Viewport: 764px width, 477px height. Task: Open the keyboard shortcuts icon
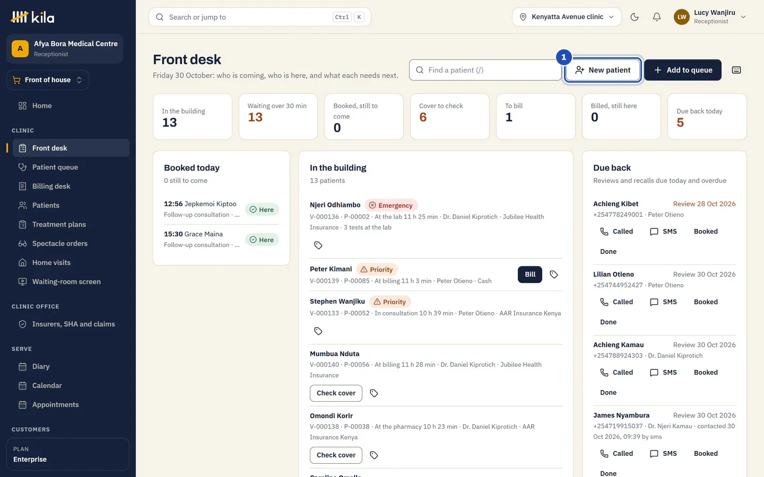[x=736, y=70]
